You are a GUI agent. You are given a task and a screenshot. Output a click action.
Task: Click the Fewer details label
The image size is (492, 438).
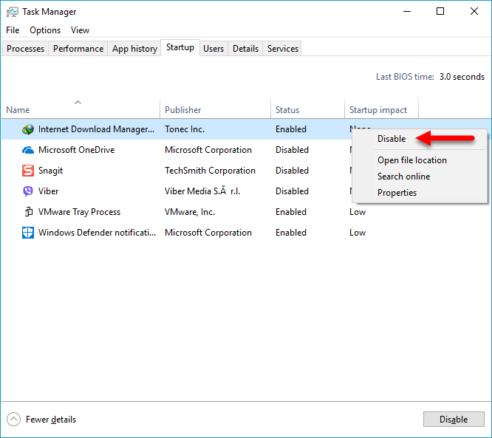[x=51, y=420]
